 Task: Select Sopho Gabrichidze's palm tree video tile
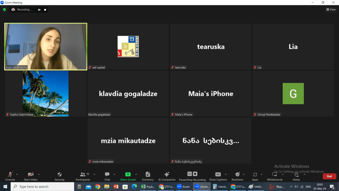(46, 94)
